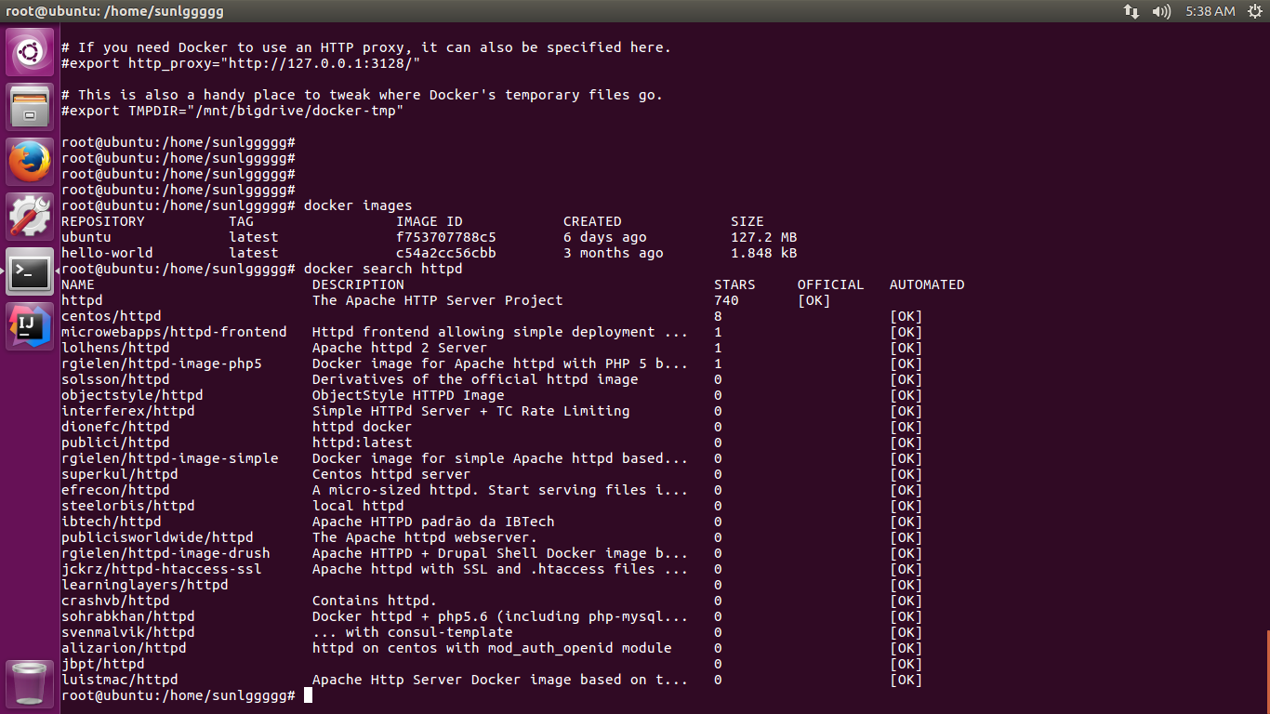1270x714 pixels.
Task: Open System Settings wrench-and-gear icon
Action: click(30, 217)
